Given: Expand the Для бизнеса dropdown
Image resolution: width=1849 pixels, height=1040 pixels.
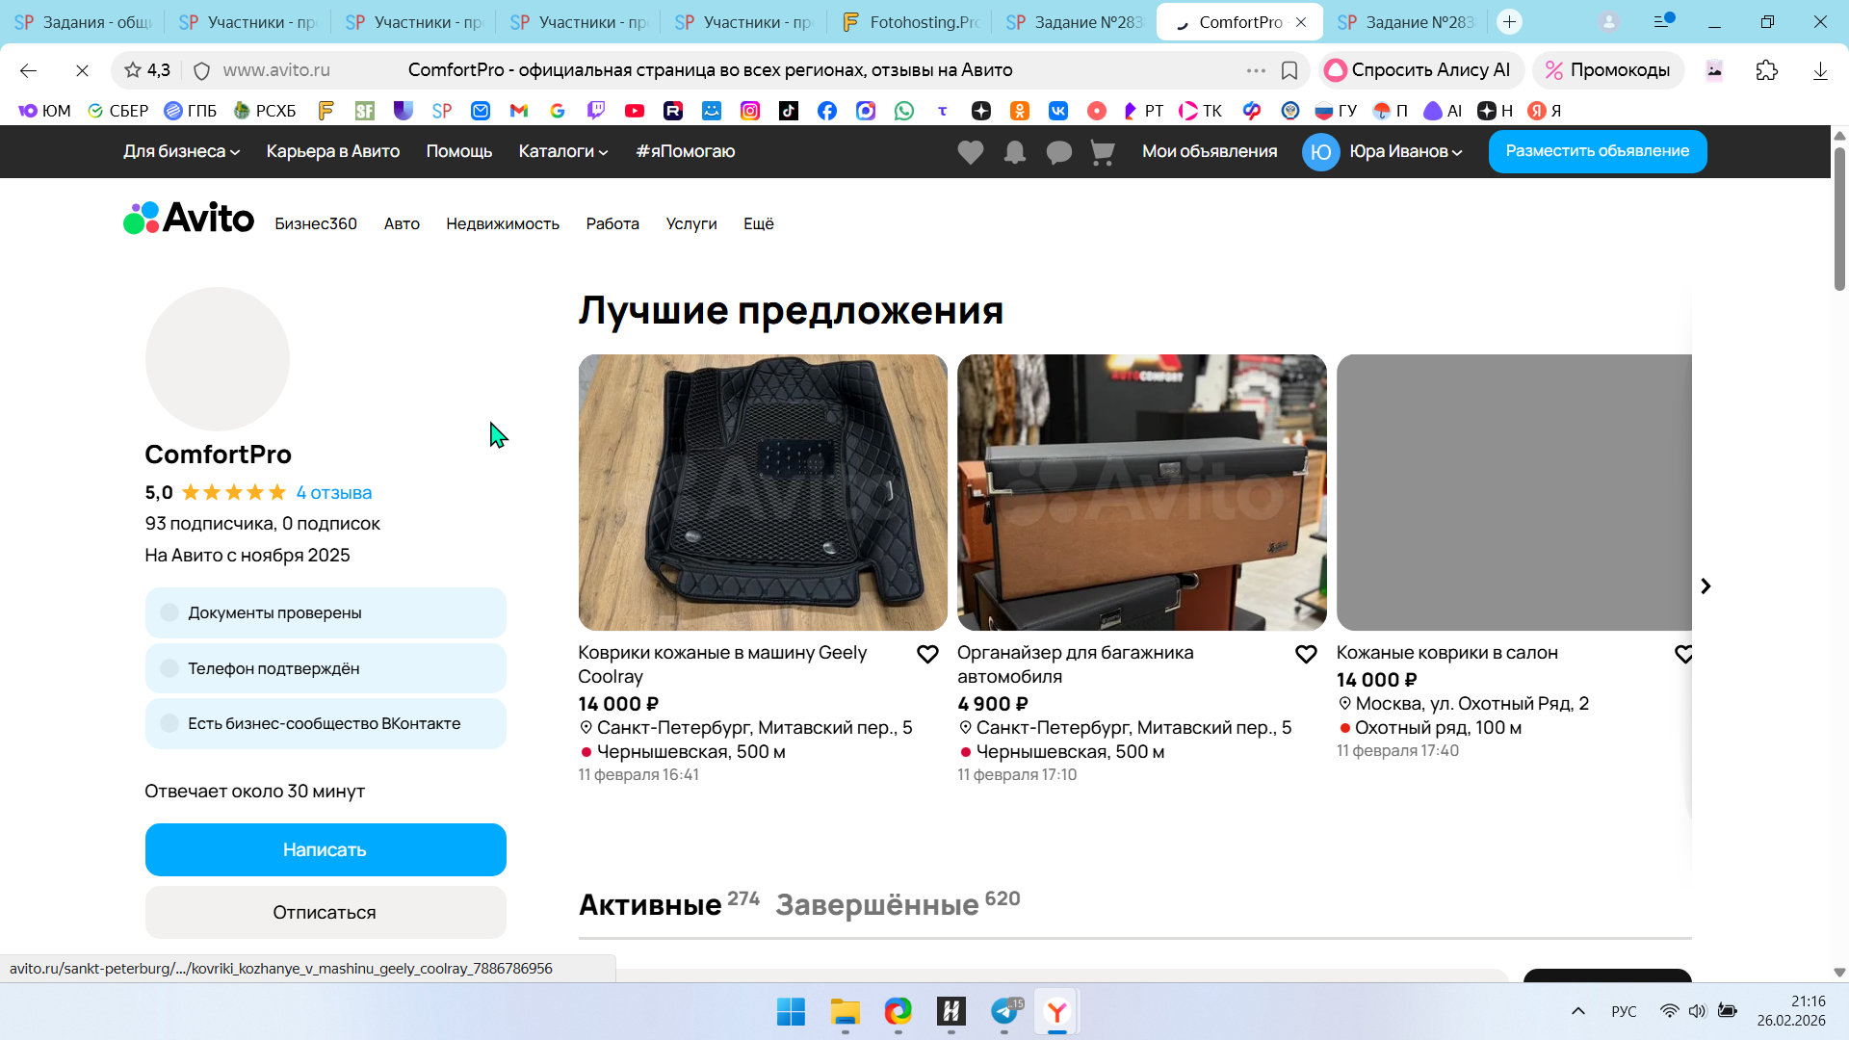Looking at the screenshot, I should point(181,151).
